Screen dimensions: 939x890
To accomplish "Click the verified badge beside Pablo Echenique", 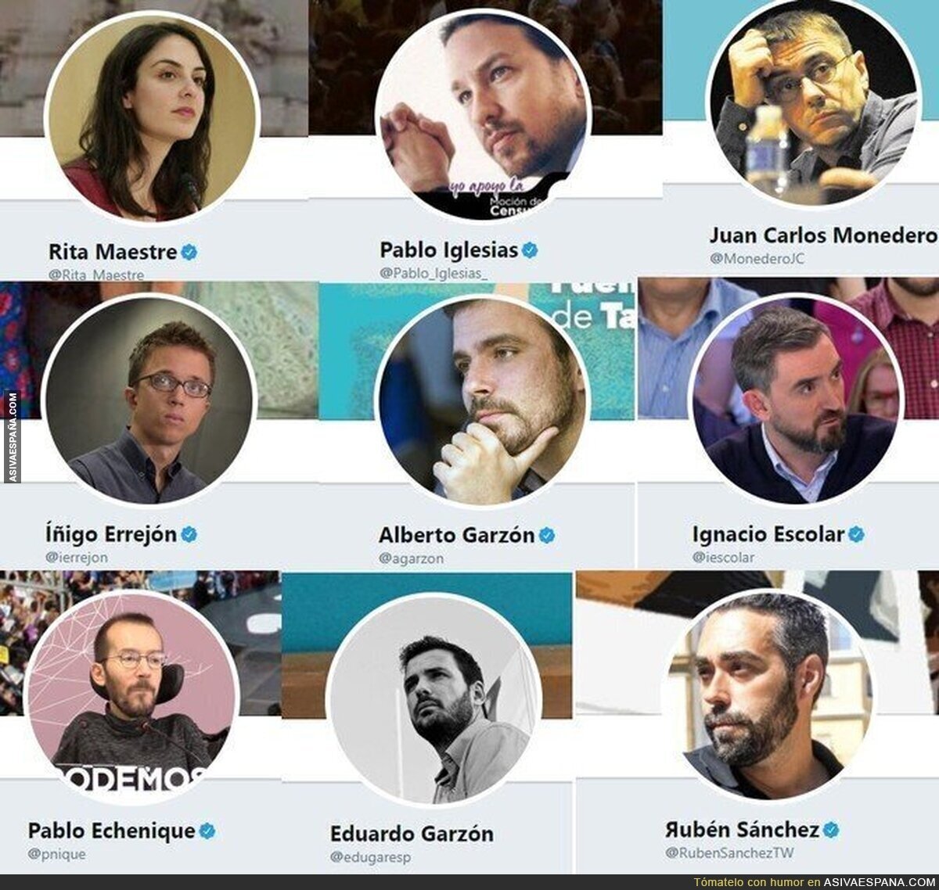I will (x=207, y=831).
